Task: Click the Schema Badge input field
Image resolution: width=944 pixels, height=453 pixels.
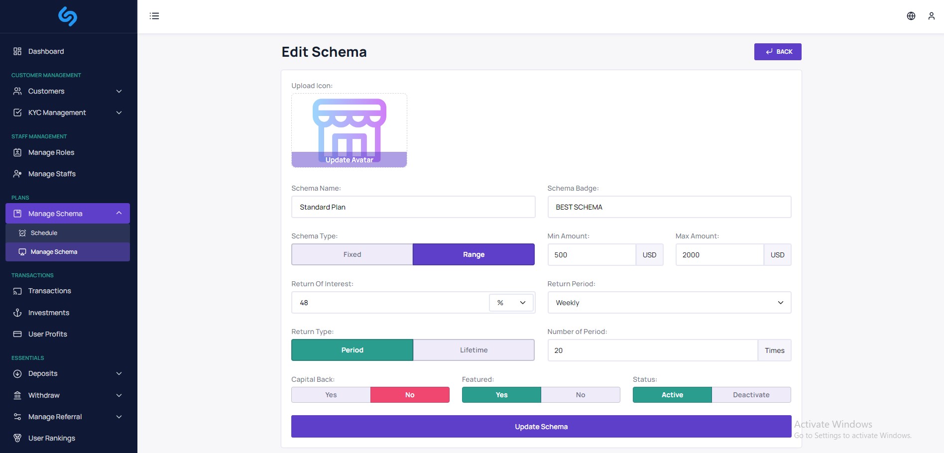Action: (x=669, y=207)
